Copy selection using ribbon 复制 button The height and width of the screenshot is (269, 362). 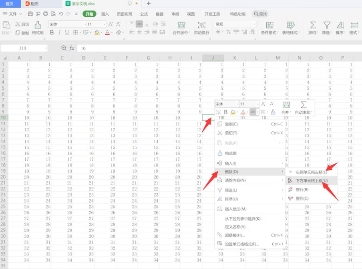[22, 33]
